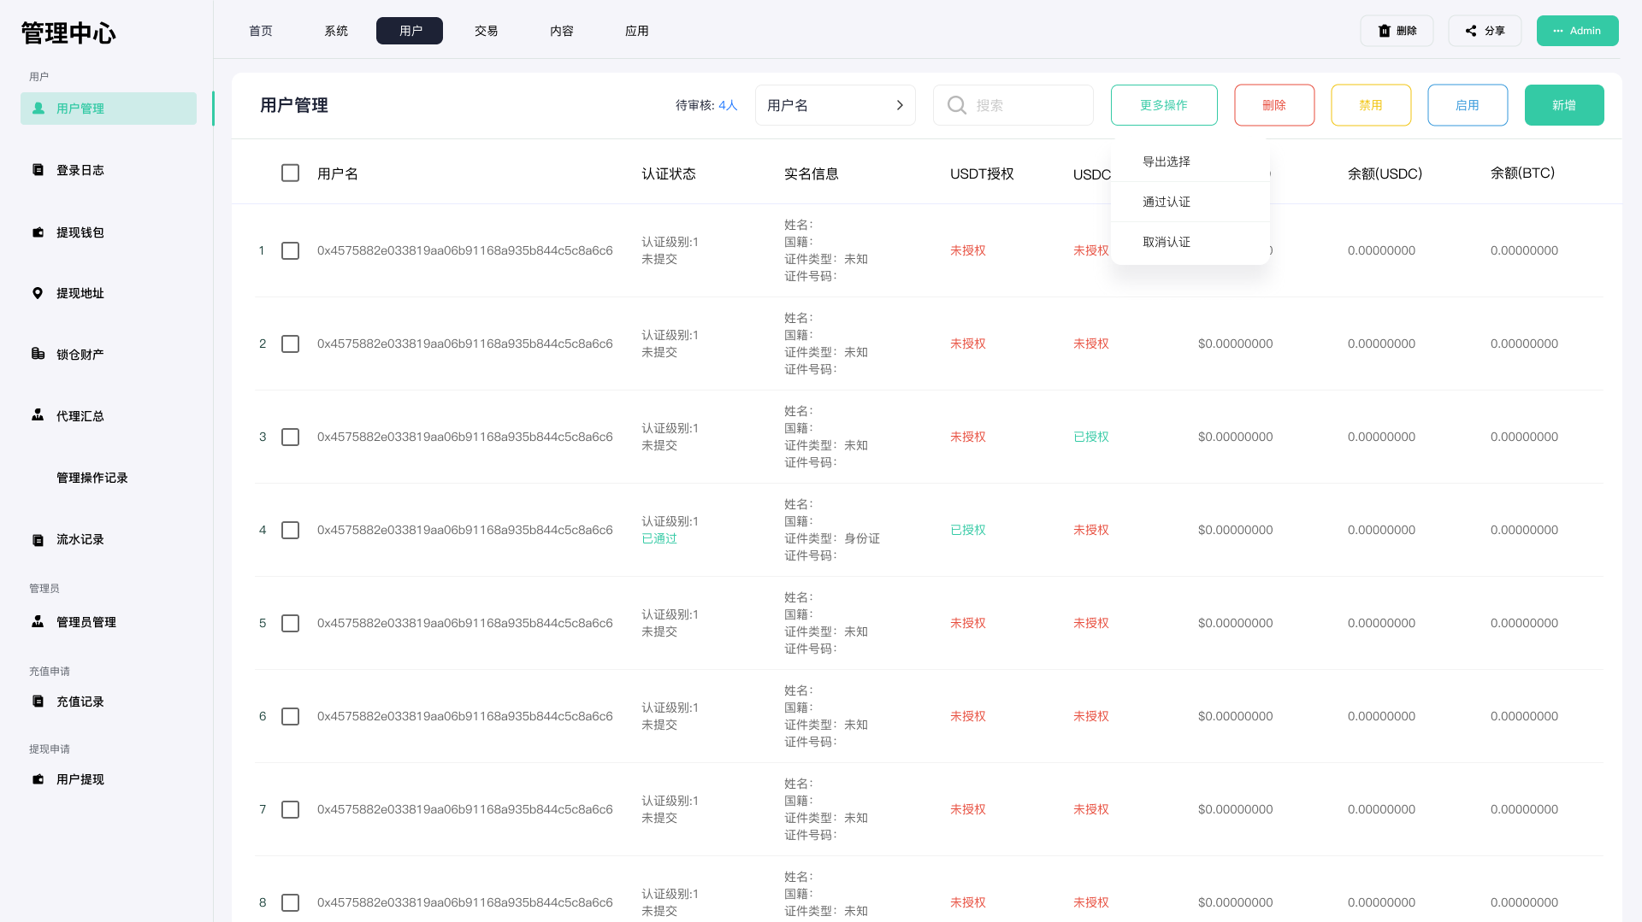
Task: Open 用户提现 in the sidebar
Action: coord(80,779)
